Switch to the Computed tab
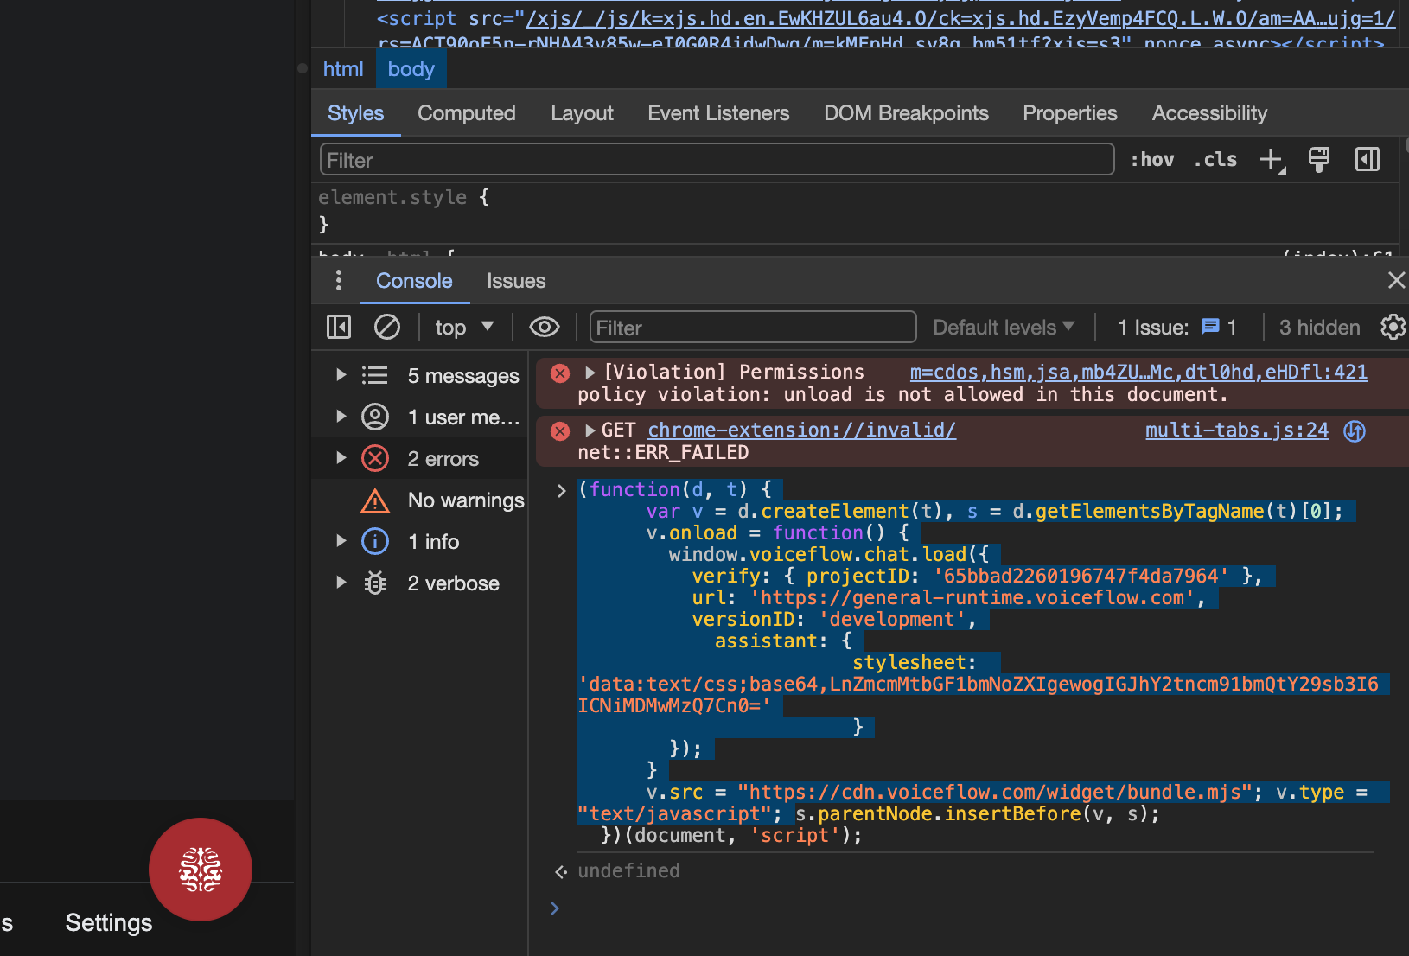 467,113
